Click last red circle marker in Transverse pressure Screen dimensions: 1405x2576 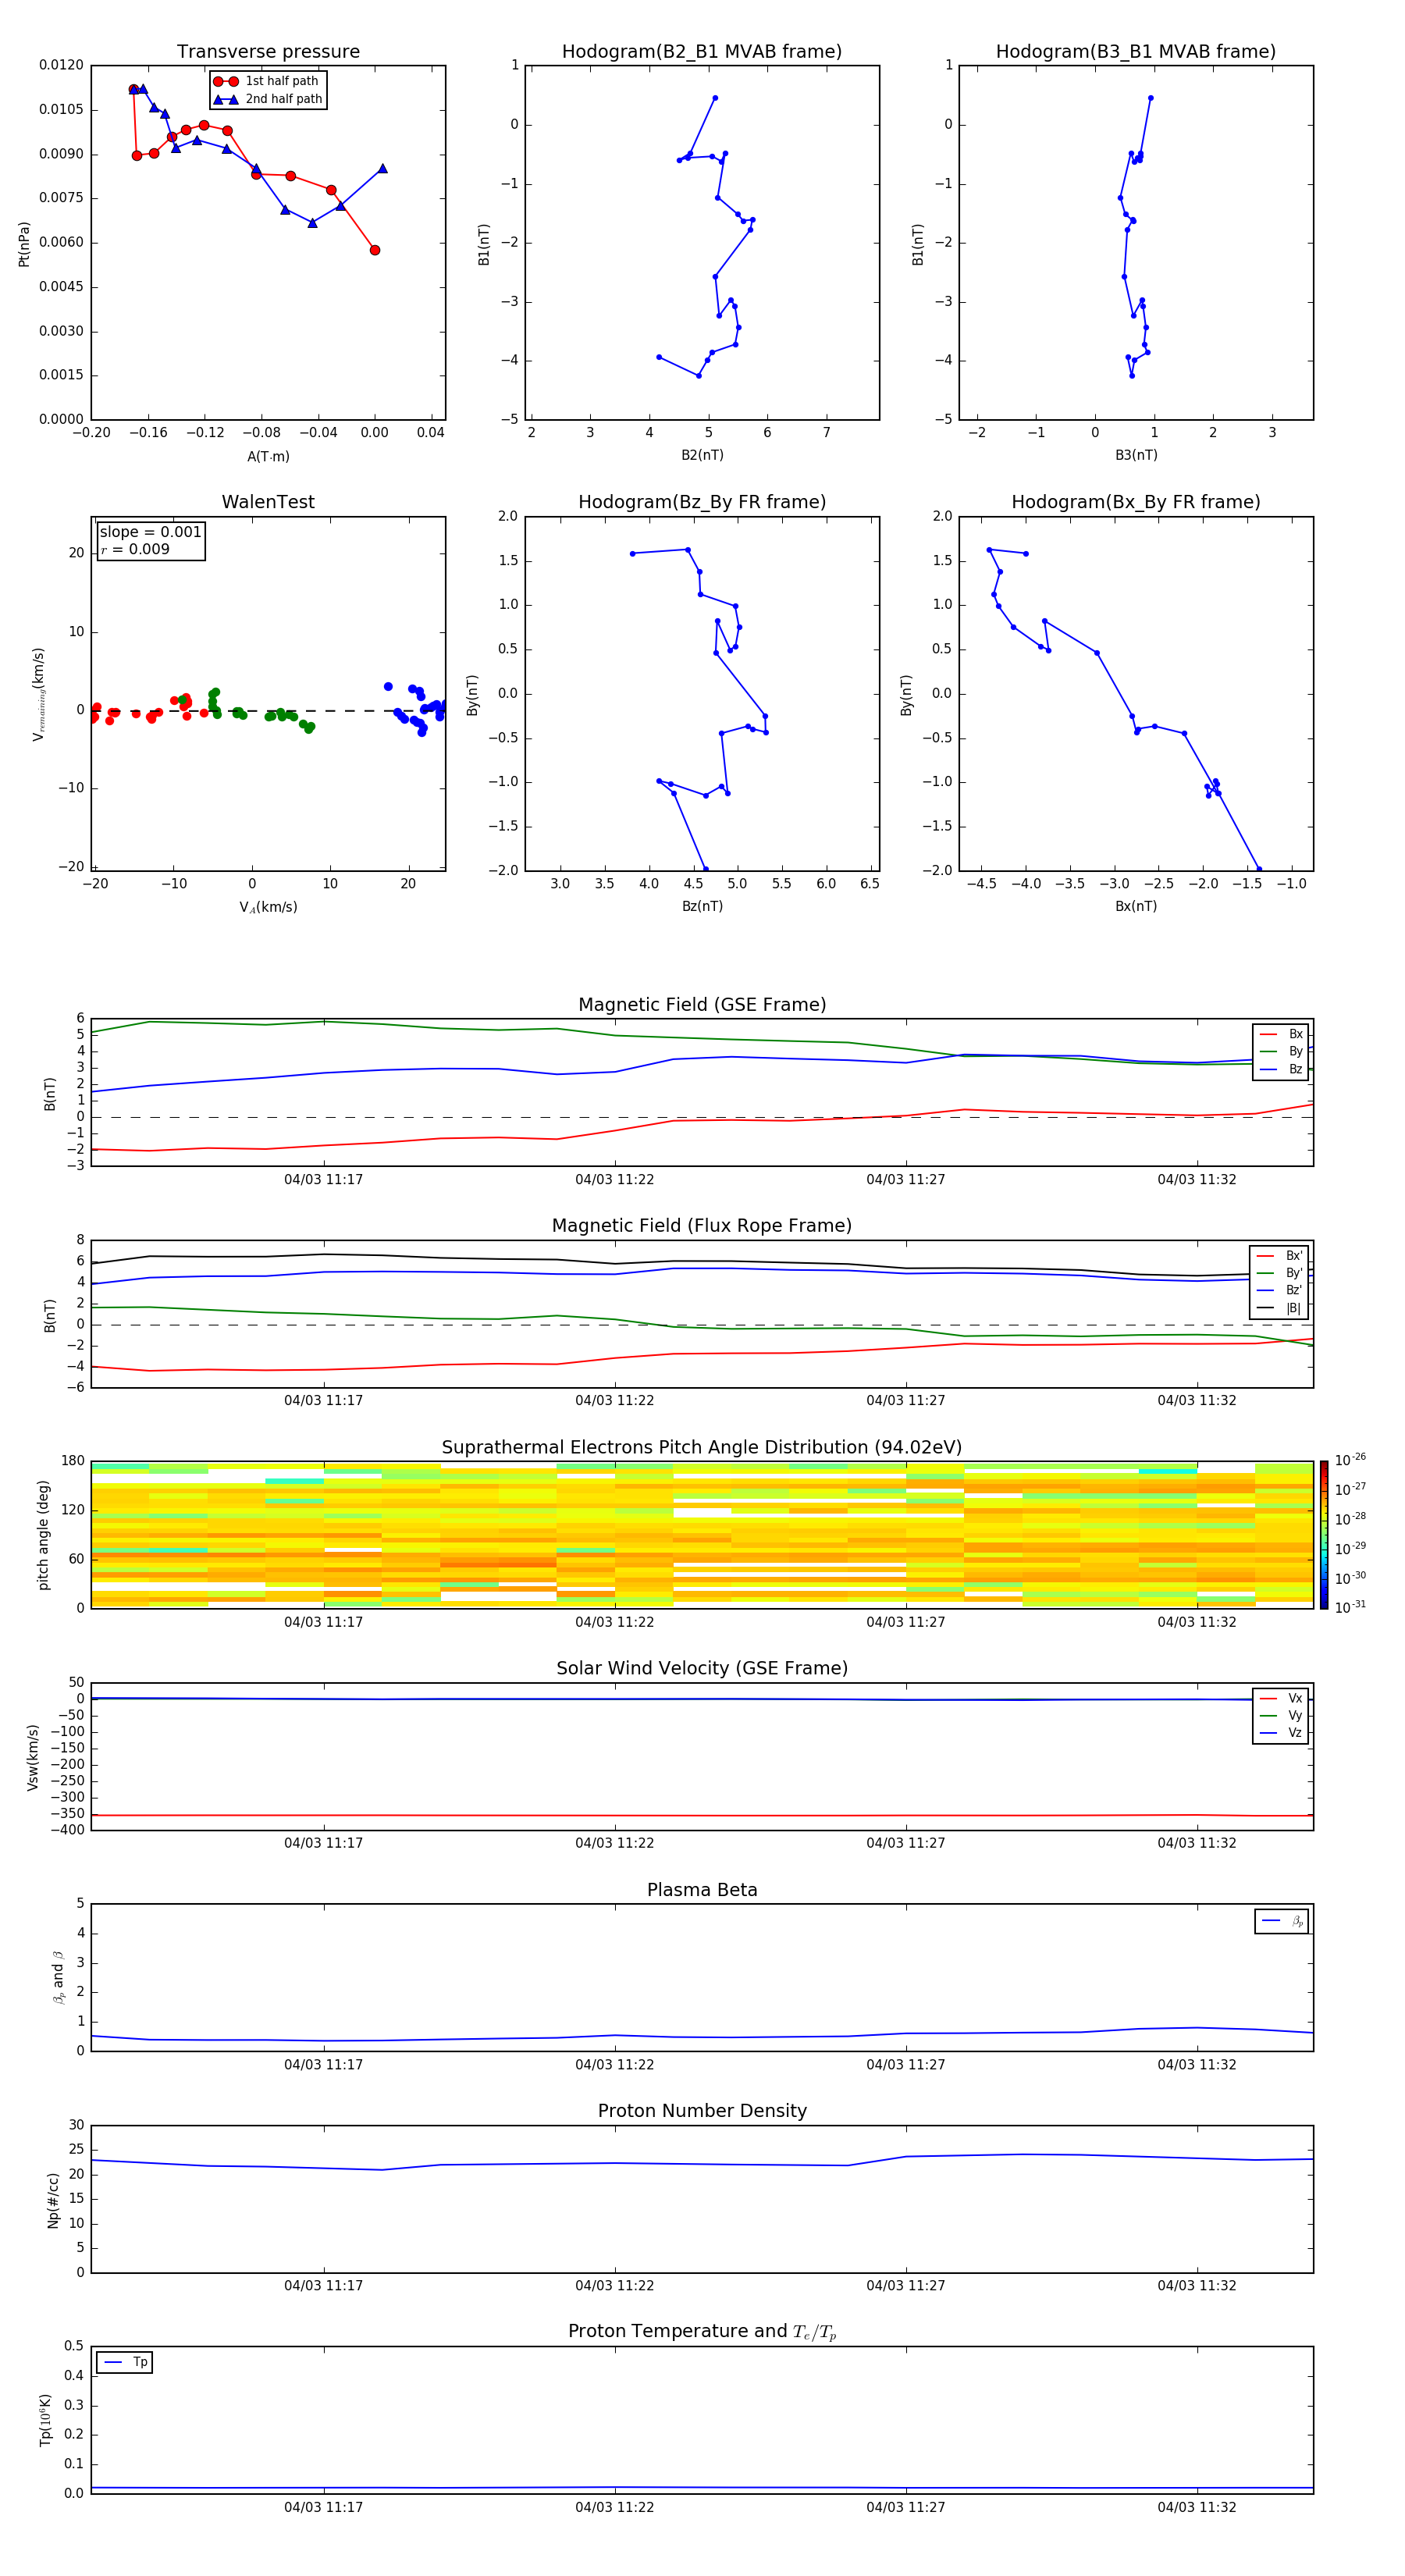(375, 250)
